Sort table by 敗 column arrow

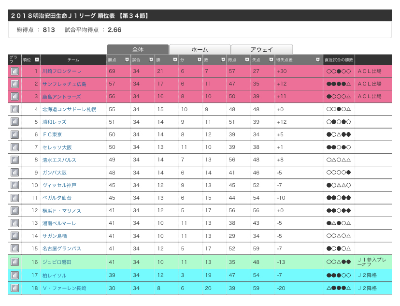pyautogui.click(x=223, y=59)
